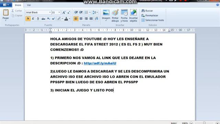
Task: Click the 100% zoom level text
Action: pyautogui.click(x=185, y=123)
